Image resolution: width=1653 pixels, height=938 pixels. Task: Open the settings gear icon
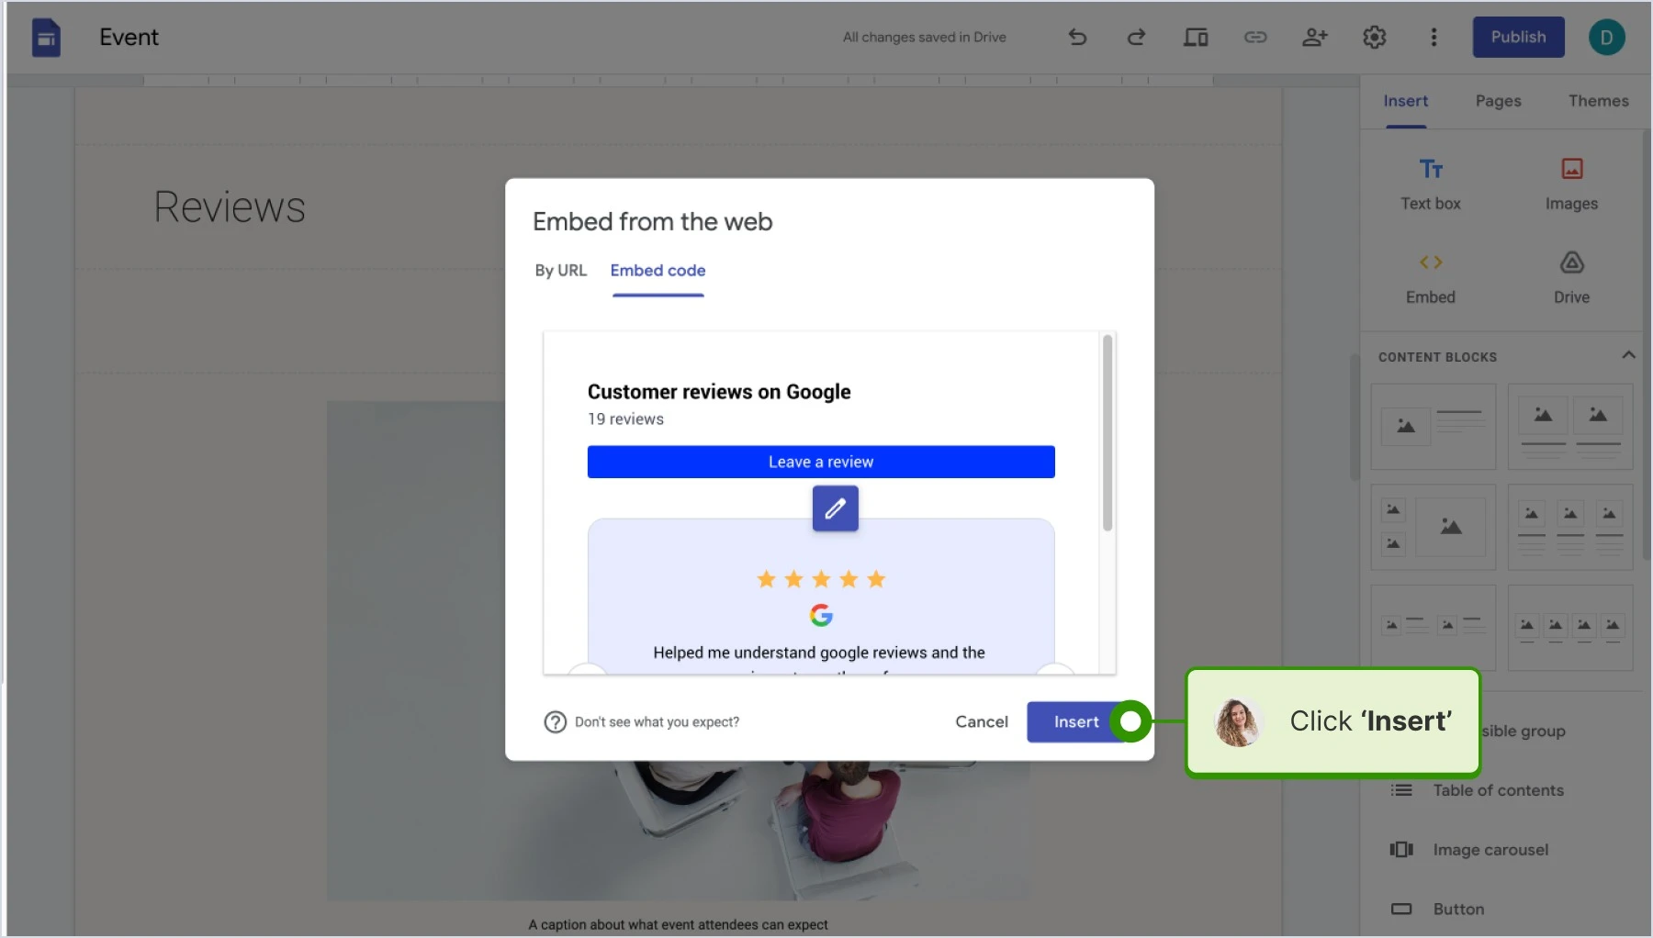1375,38
